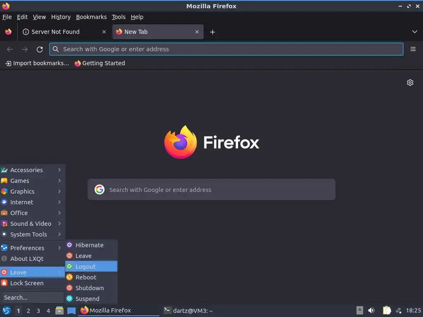Open the Tools menu

pyautogui.click(x=119, y=17)
